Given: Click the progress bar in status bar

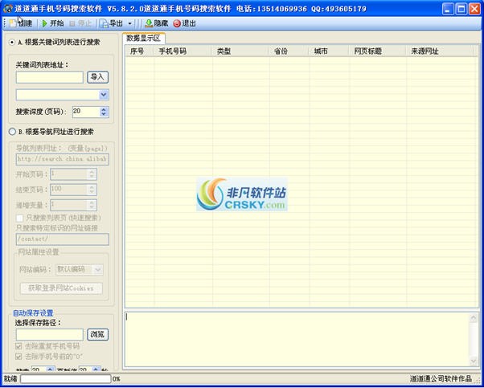Looking at the screenshot, I should coord(65,378).
